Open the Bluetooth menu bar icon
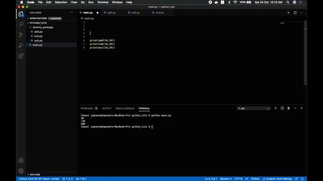 coord(229,2)
